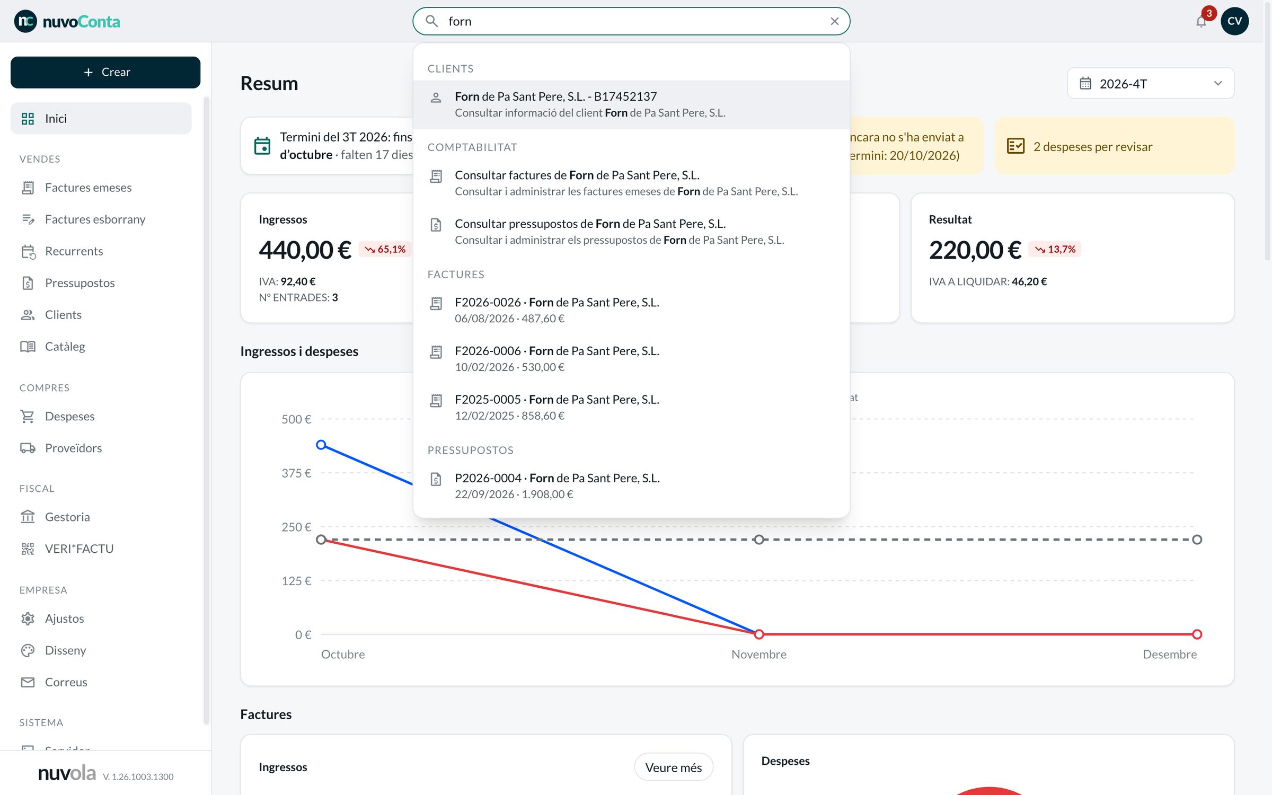Open Recurrents in the sidebar
The image size is (1272, 795).
[x=101, y=251]
